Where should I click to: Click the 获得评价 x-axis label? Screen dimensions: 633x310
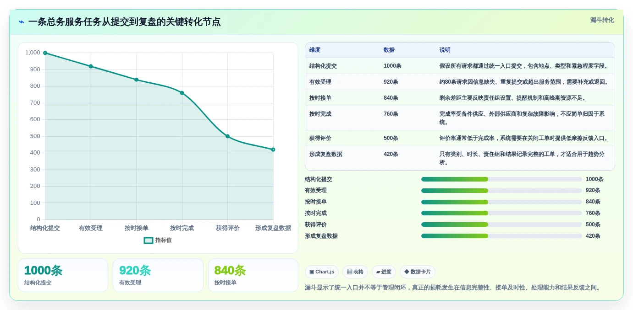coord(228,228)
